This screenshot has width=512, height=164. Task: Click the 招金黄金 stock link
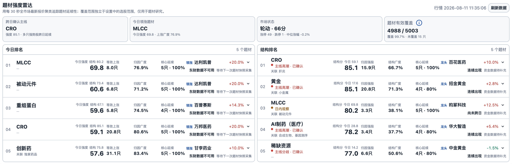click(x=457, y=83)
